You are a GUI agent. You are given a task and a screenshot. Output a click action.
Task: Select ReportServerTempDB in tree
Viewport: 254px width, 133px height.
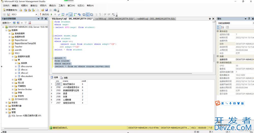tap(25, 43)
